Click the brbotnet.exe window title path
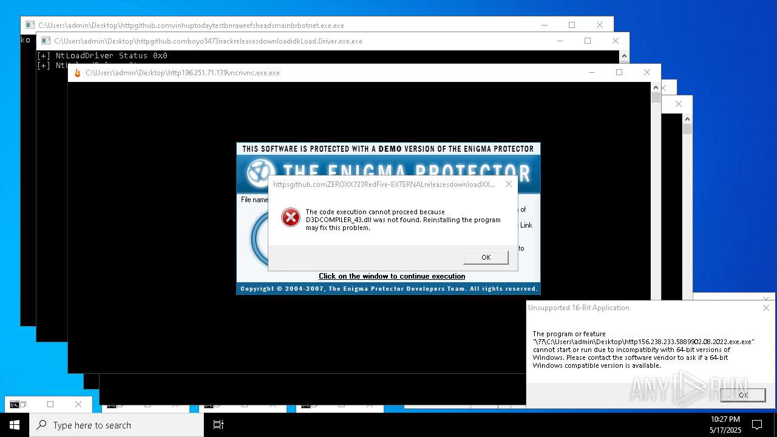This screenshot has width=777, height=437. pyautogui.click(x=191, y=25)
